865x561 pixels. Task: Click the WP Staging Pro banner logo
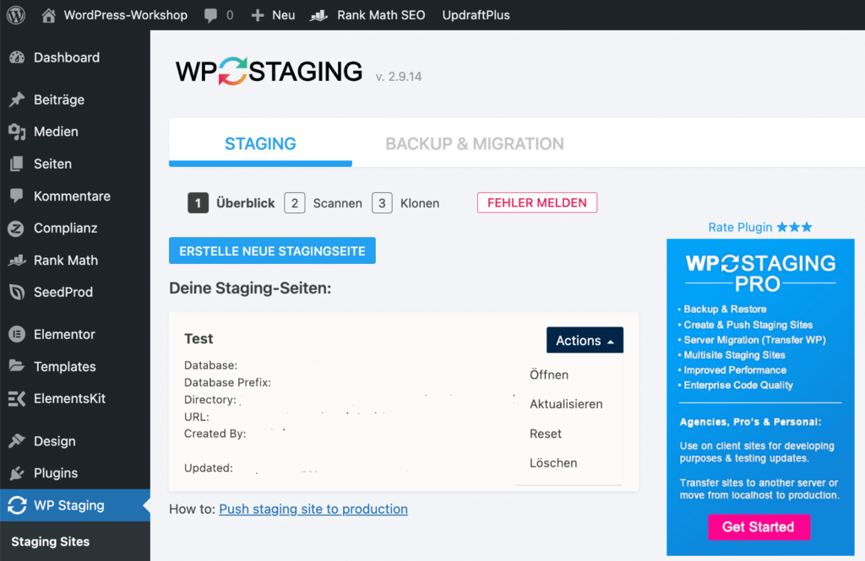[x=760, y=273]
